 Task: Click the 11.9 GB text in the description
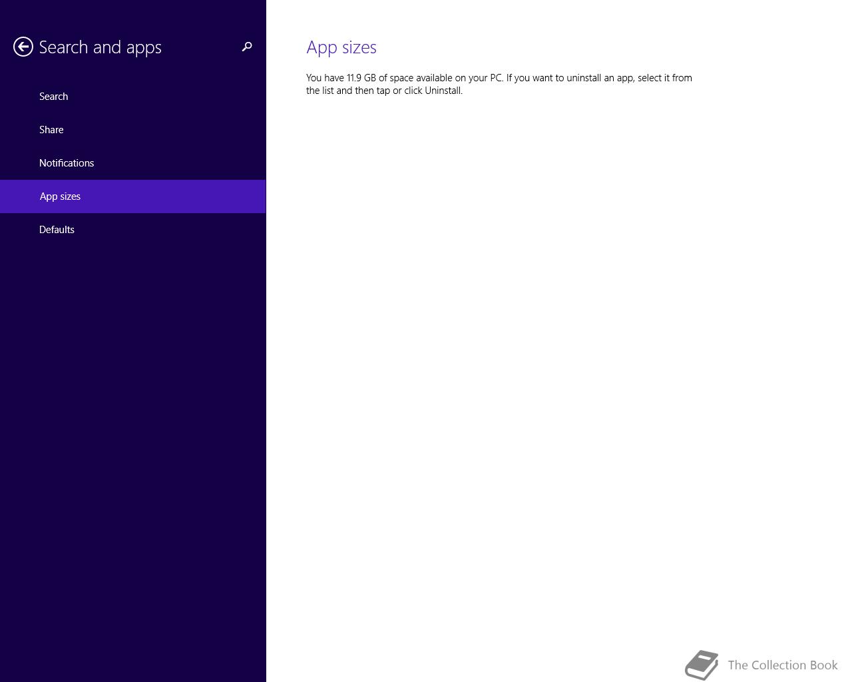(361, 78)
